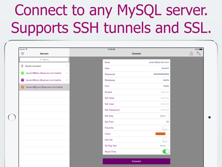Click the Ssh User optional field
Image resolution: width=222 pixels, height=167 pixels.
coord(136,104)
